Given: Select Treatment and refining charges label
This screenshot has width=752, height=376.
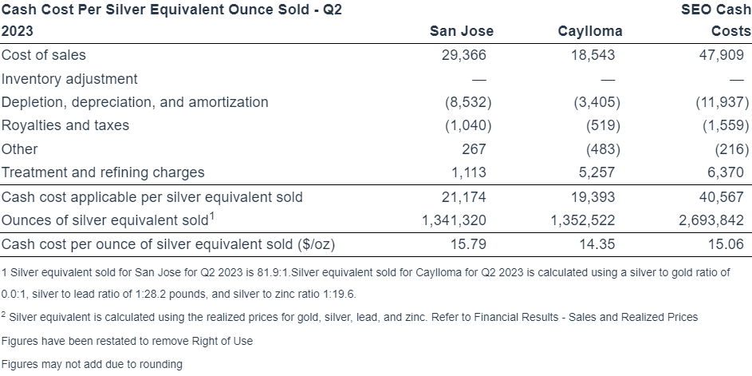Looking at the screenshot, I should pos(103,172).
